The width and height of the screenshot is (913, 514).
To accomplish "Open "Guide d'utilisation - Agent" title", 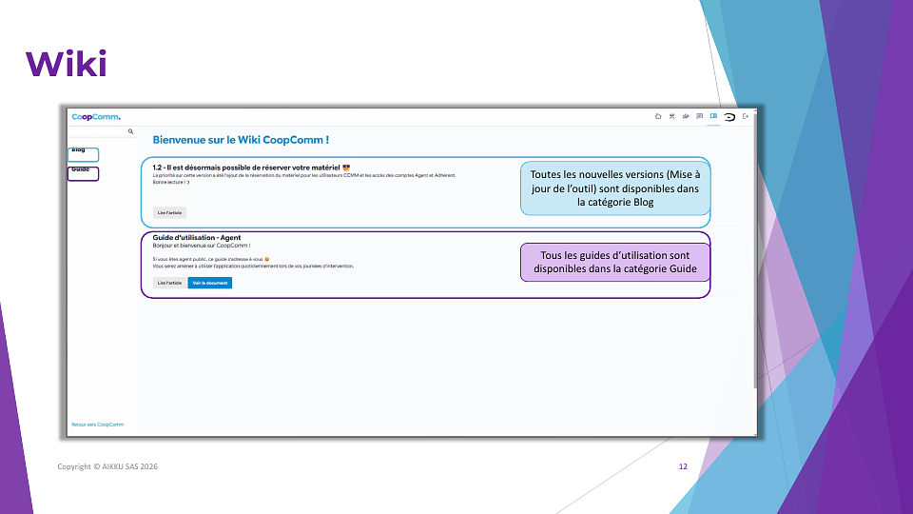I will pos(196,237).
